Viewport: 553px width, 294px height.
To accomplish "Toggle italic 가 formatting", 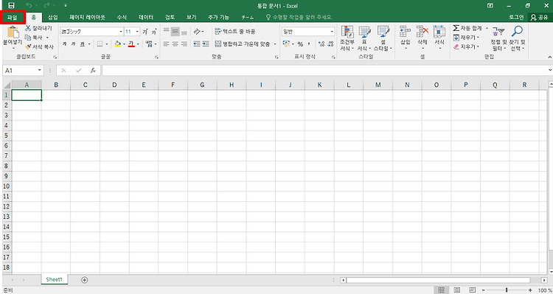I will point(73,44).
